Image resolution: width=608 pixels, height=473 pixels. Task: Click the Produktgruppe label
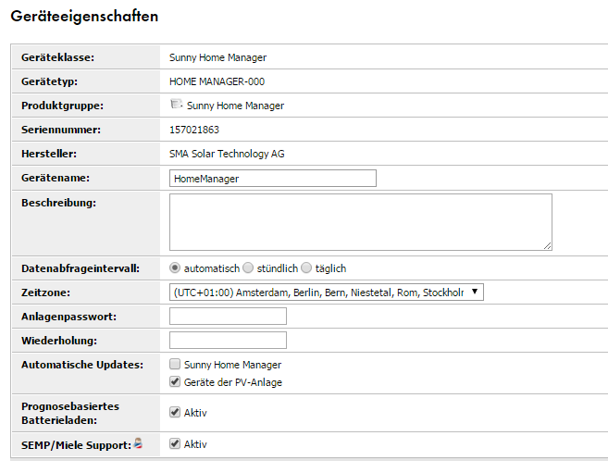click(x=62, y=106)
